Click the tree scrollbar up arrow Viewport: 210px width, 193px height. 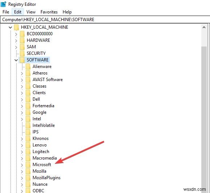(x=204, y=28)
